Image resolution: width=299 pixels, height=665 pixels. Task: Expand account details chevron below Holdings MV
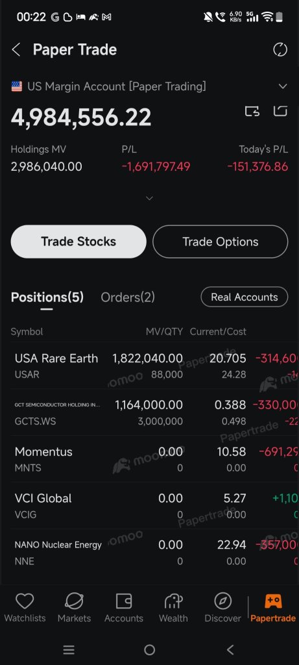click(149, 198)
